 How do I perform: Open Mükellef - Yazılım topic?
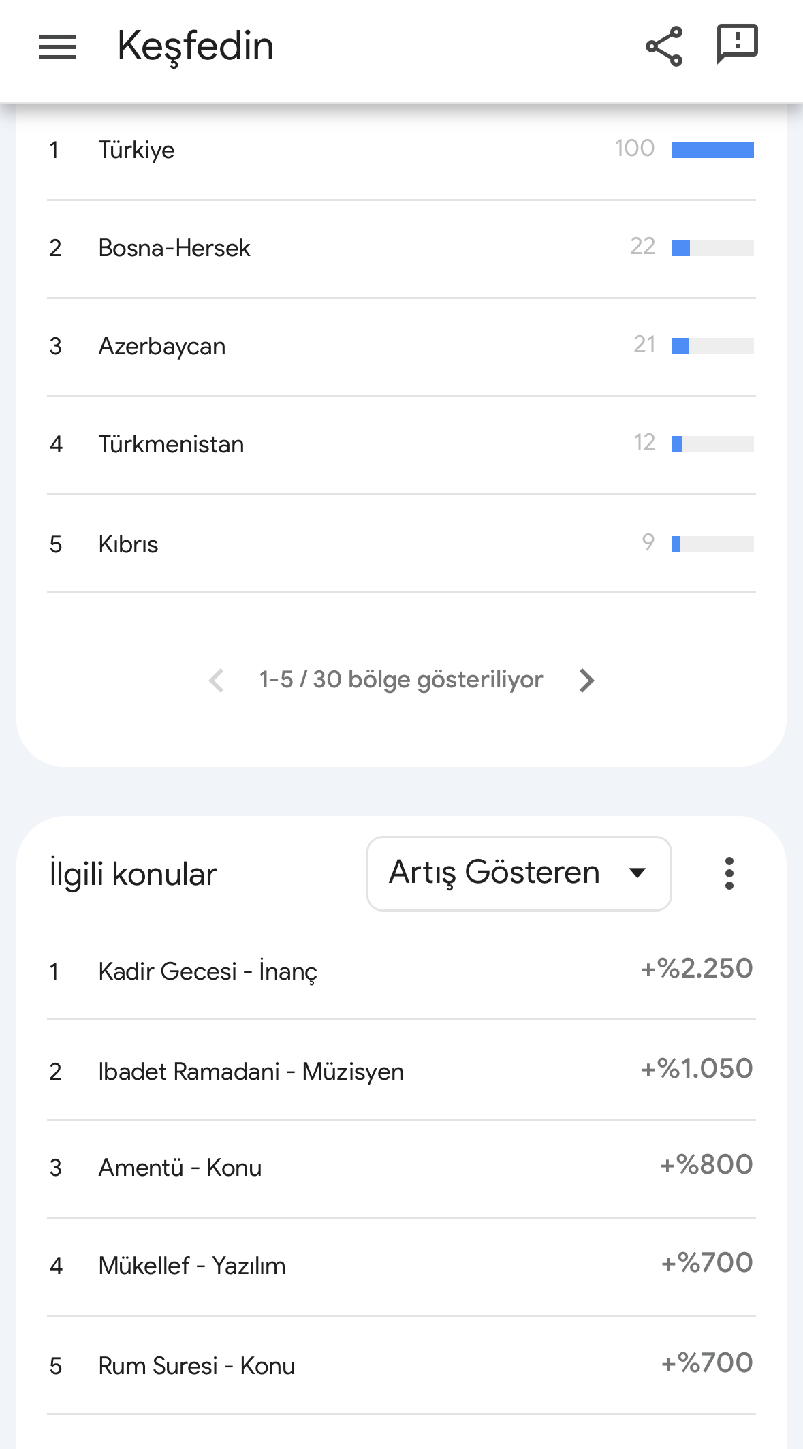coord(401,1266)
